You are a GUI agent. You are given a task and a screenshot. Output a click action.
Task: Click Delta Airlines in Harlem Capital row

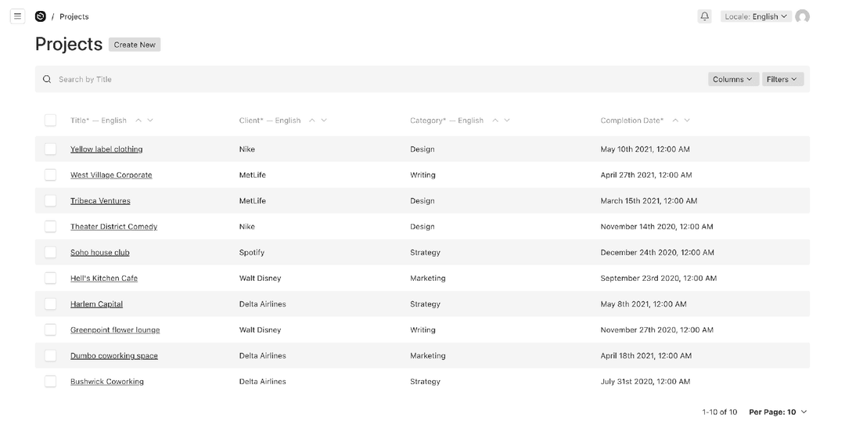pyautogui.click(x=262, y=304)
